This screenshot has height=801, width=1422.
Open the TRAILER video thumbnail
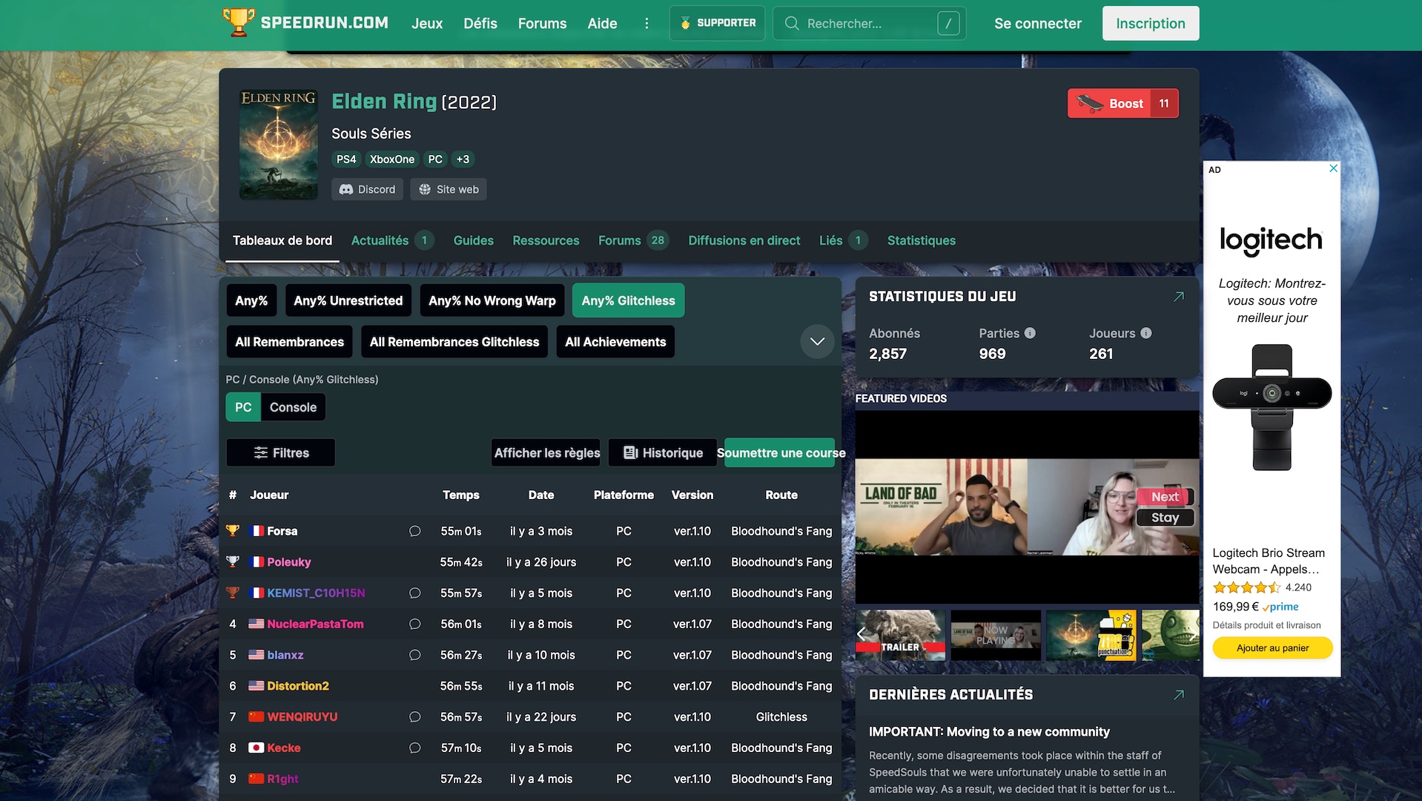(900, 635)
